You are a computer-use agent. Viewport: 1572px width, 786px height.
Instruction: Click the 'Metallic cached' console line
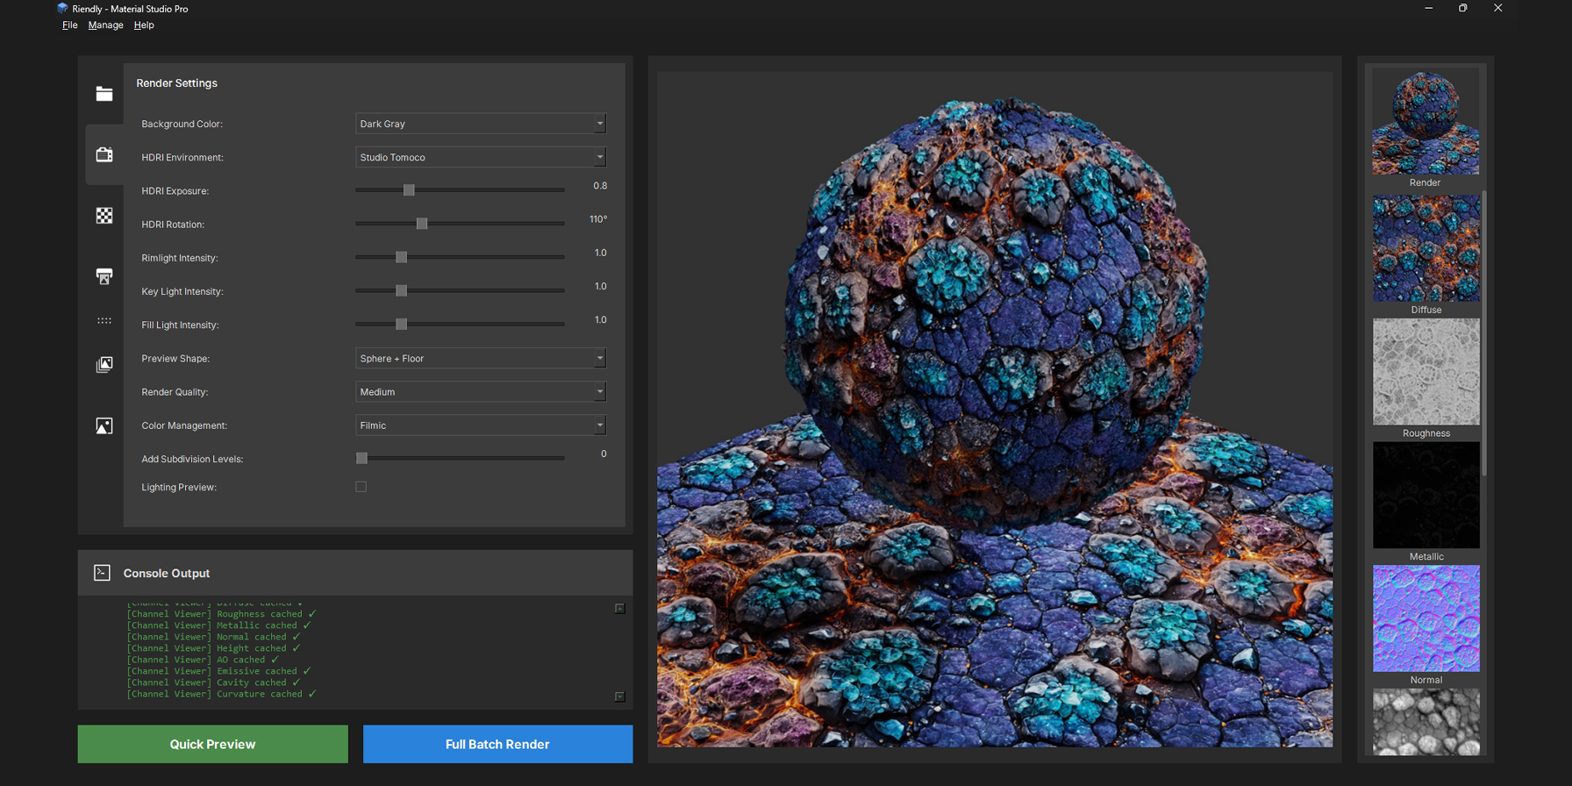pos(218,625)
